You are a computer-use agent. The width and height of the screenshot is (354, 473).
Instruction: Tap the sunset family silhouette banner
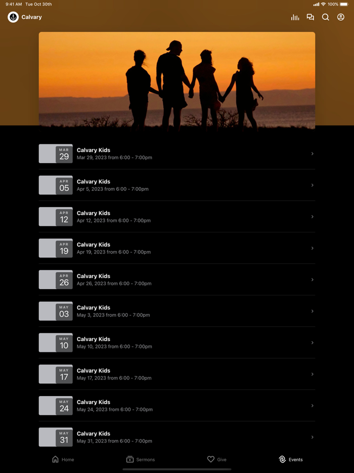tap(177, 82)
